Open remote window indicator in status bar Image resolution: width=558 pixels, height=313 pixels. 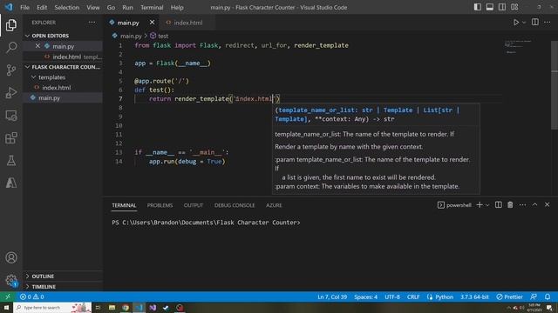click(8, 296)
